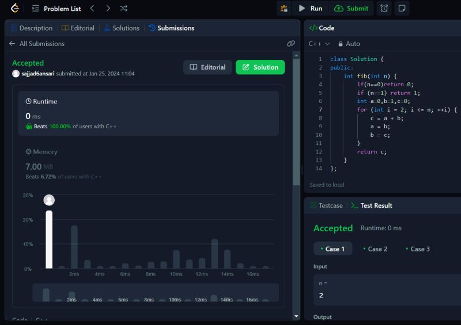This screenshot has height=325, width=461.
Task: Click the debugger bug icon
Action: pyautogui.click(x=284, y=8)
